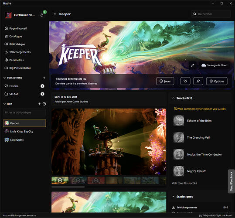235x218 pixels.
Task: Click the circular play icon next to JEUX
Action: (x=44, y=104)
